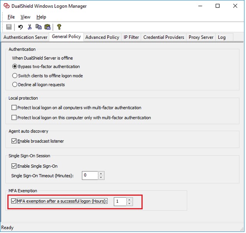Click the Cut scissors icon
246x233 pixels.
(x=30, y=27)
